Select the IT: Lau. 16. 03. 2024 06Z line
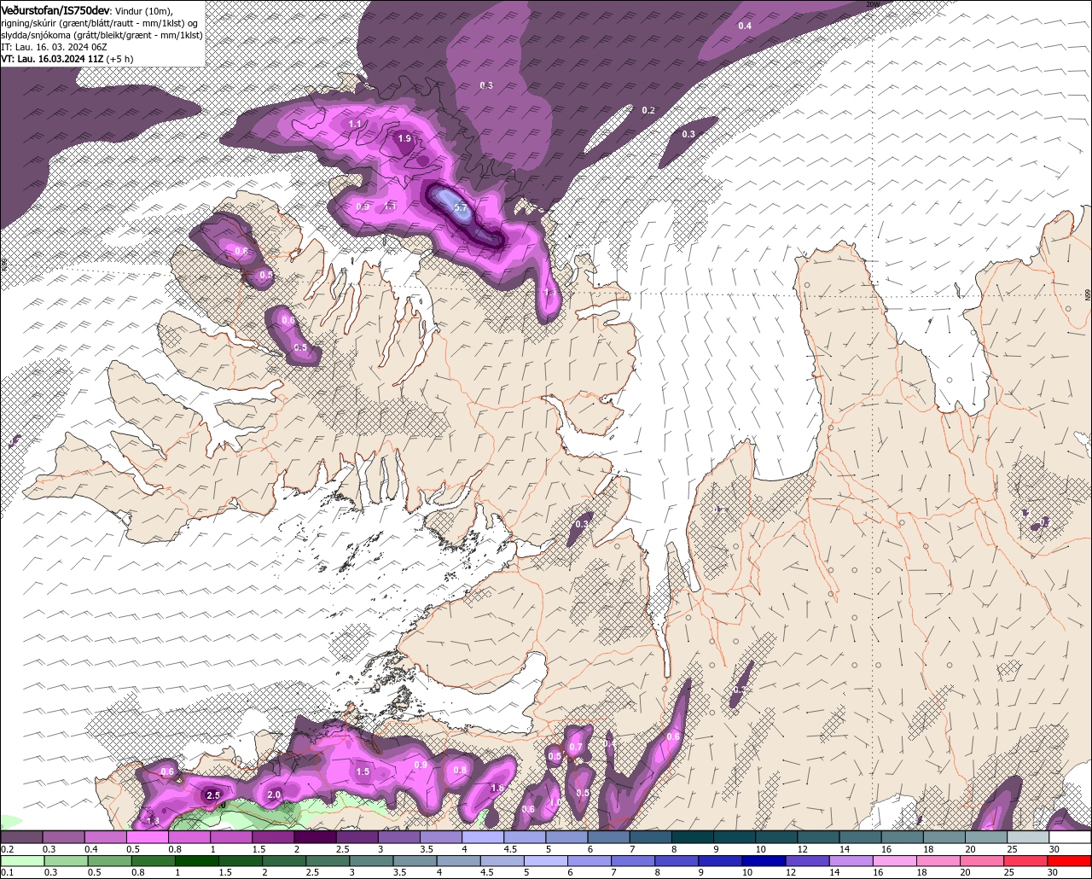 click(53, 47)
